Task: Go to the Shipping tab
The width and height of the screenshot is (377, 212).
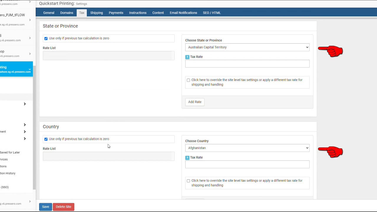Action: (x=97, y=13)
